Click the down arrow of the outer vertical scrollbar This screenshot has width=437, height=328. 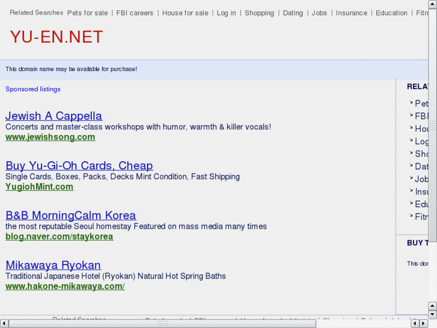(x=432, y=315)
